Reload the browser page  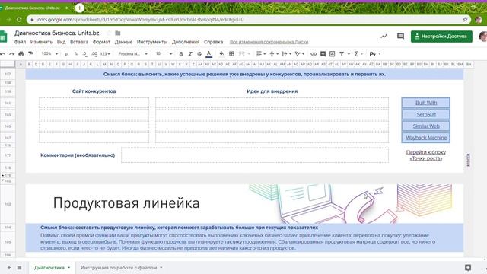click(x=19, y=19)
